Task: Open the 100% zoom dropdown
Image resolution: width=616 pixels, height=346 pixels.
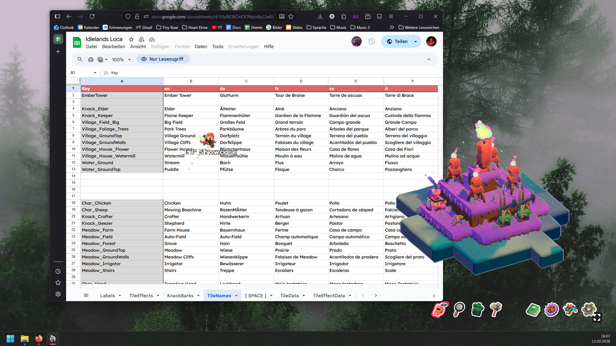Action: point(121,60)
